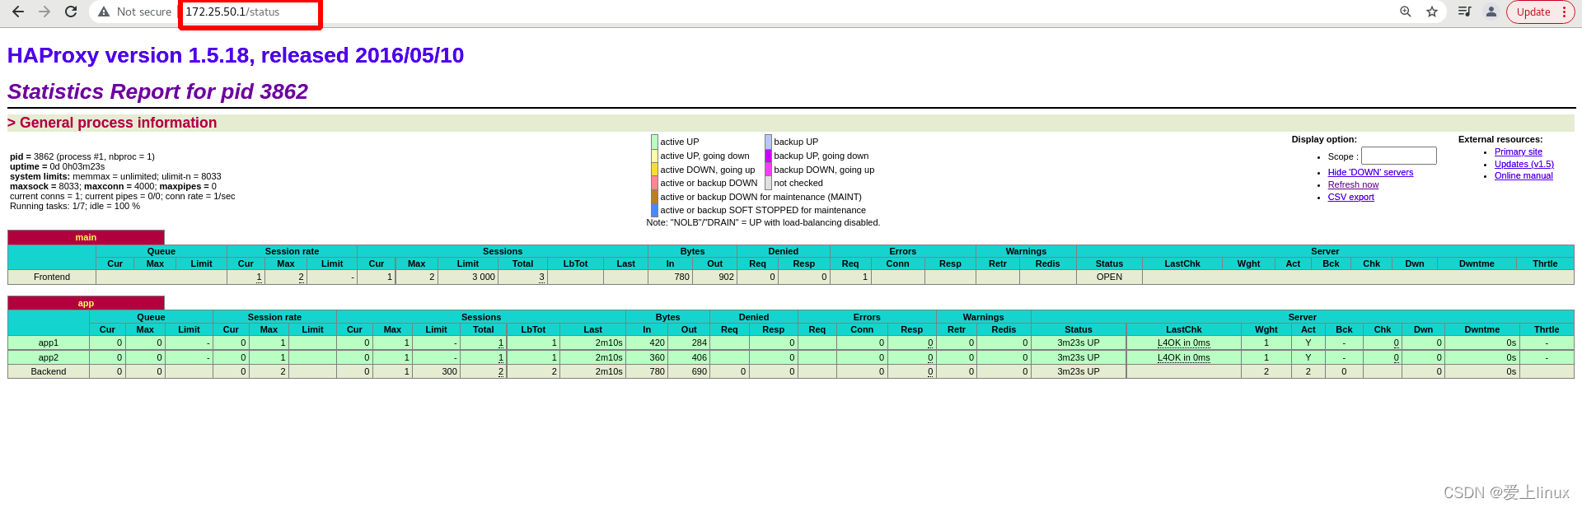The height and width of the screenshot is (508, 1582).
Task: Open the zoom magnifier icon in address bar
Action: pyautogui.click(x=1406, y=12)
